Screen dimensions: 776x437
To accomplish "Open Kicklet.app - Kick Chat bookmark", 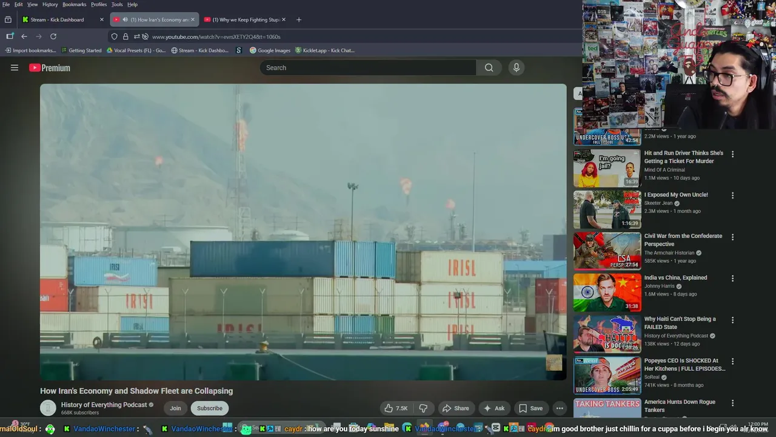I will (x=324, y=50).
